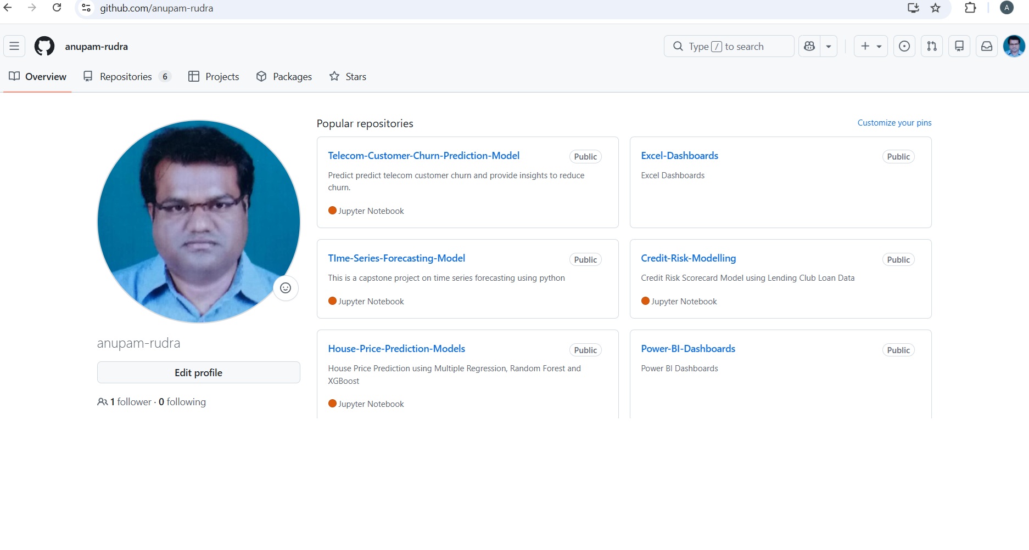Open the Pull requests icon
1029x550 pixels.
pyautogui.click(x=932, y=47)
